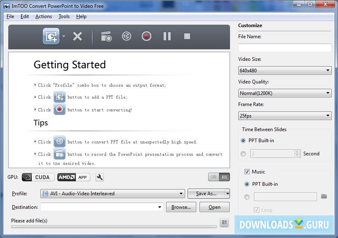Click the Browse... button
This screenshot has width=338, height=238.
181,207
